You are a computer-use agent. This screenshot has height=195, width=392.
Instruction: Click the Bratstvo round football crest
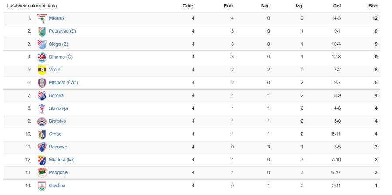tap(42, 121)
